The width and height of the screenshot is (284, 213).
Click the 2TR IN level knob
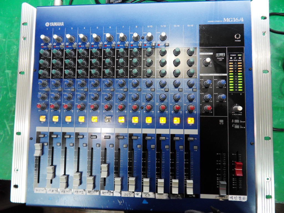(207, 62)
